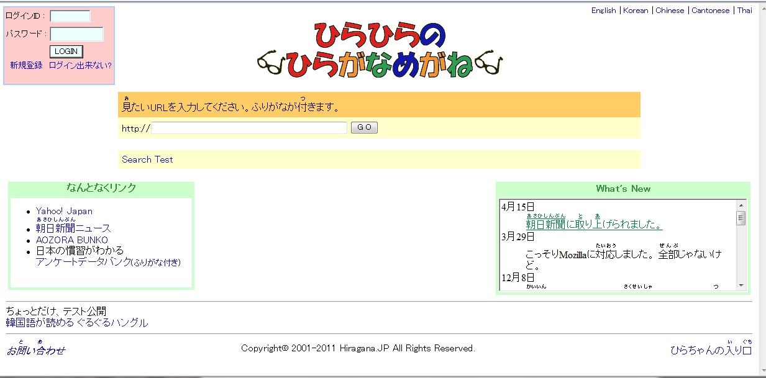Click the What's New scrollbar down arrow
Viewport: 766px width, 378px height.
pyautogui.click(x=740, y=286)
